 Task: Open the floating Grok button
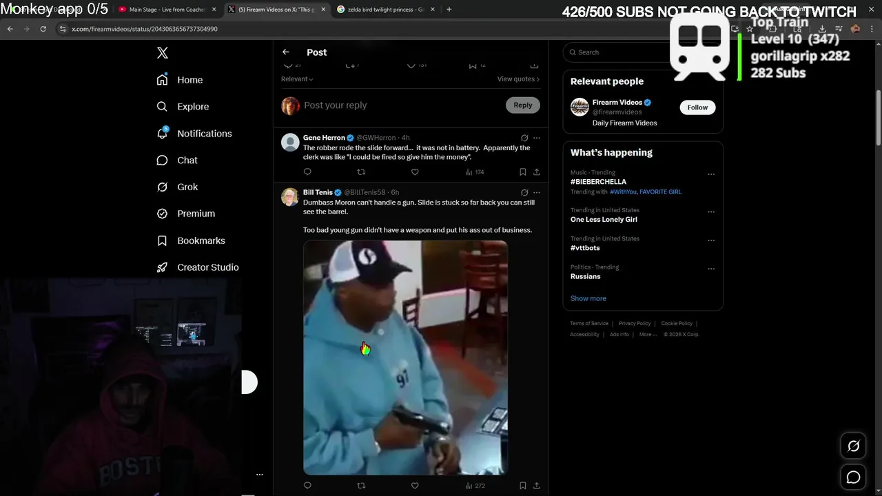tap(853, 446)
